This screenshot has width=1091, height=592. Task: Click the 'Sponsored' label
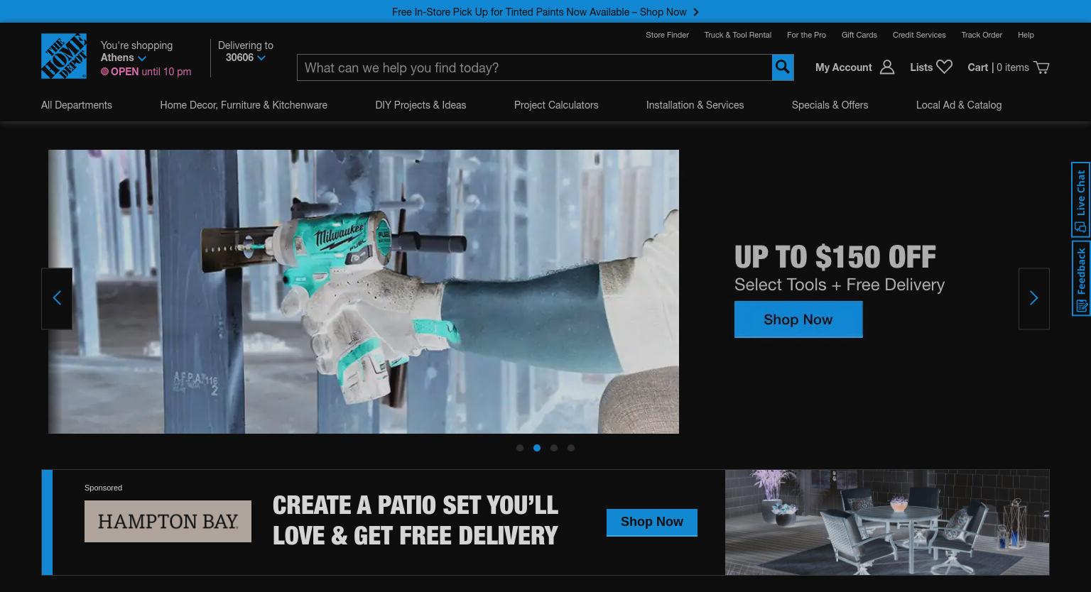coord(103,488)
